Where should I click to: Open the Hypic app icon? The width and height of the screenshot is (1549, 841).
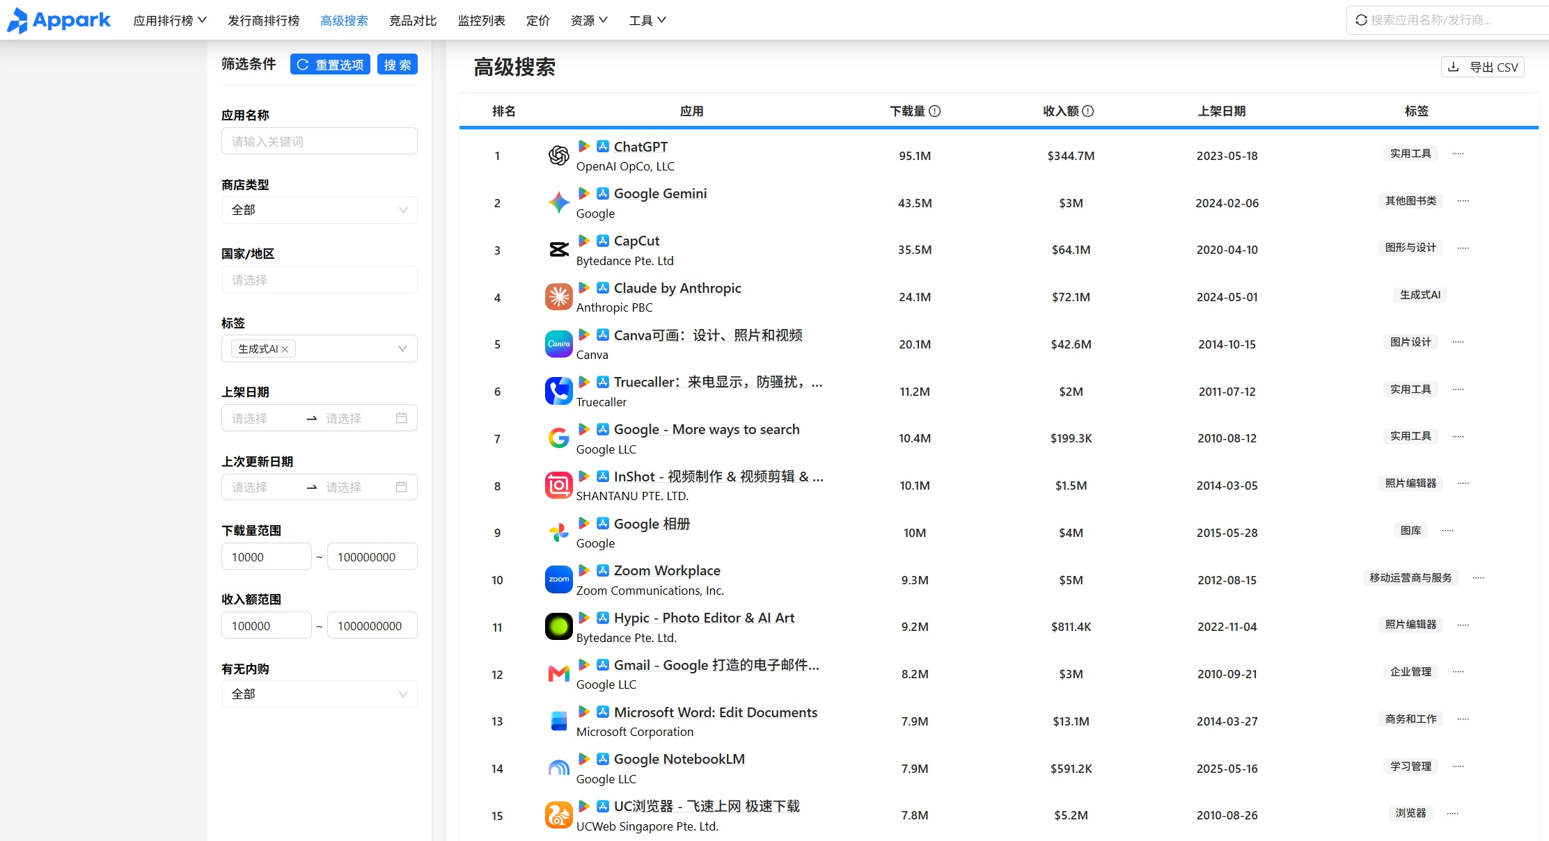558,627
